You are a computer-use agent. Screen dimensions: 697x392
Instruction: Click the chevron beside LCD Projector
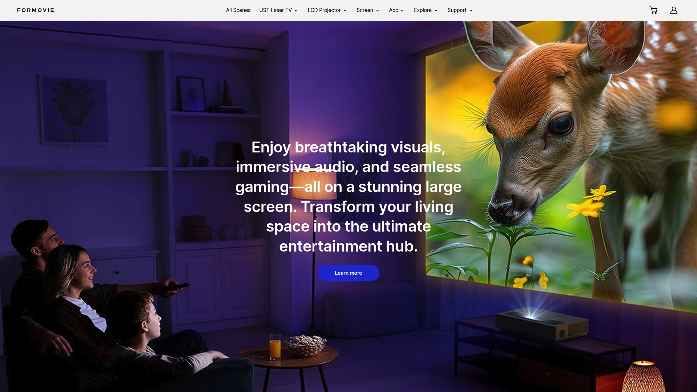[x=345, y=11]
